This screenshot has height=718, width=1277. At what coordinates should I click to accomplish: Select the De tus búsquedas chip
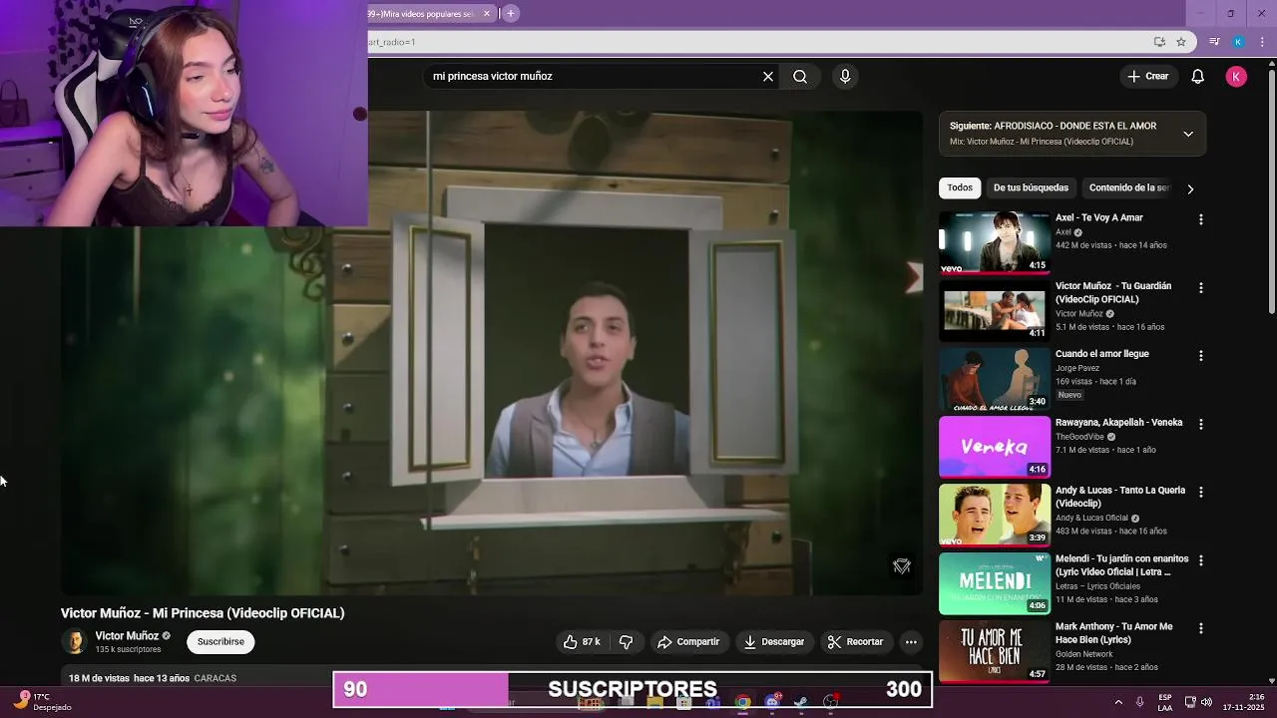pyautogui.click(x=1031, y=187)
